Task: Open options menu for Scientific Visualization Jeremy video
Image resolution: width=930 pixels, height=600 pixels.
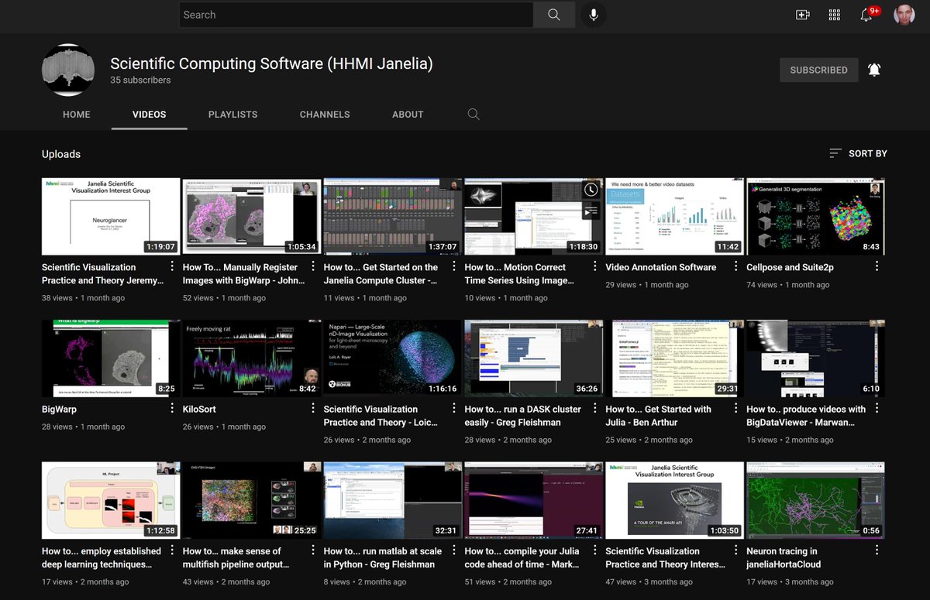Action: point(172,266)
